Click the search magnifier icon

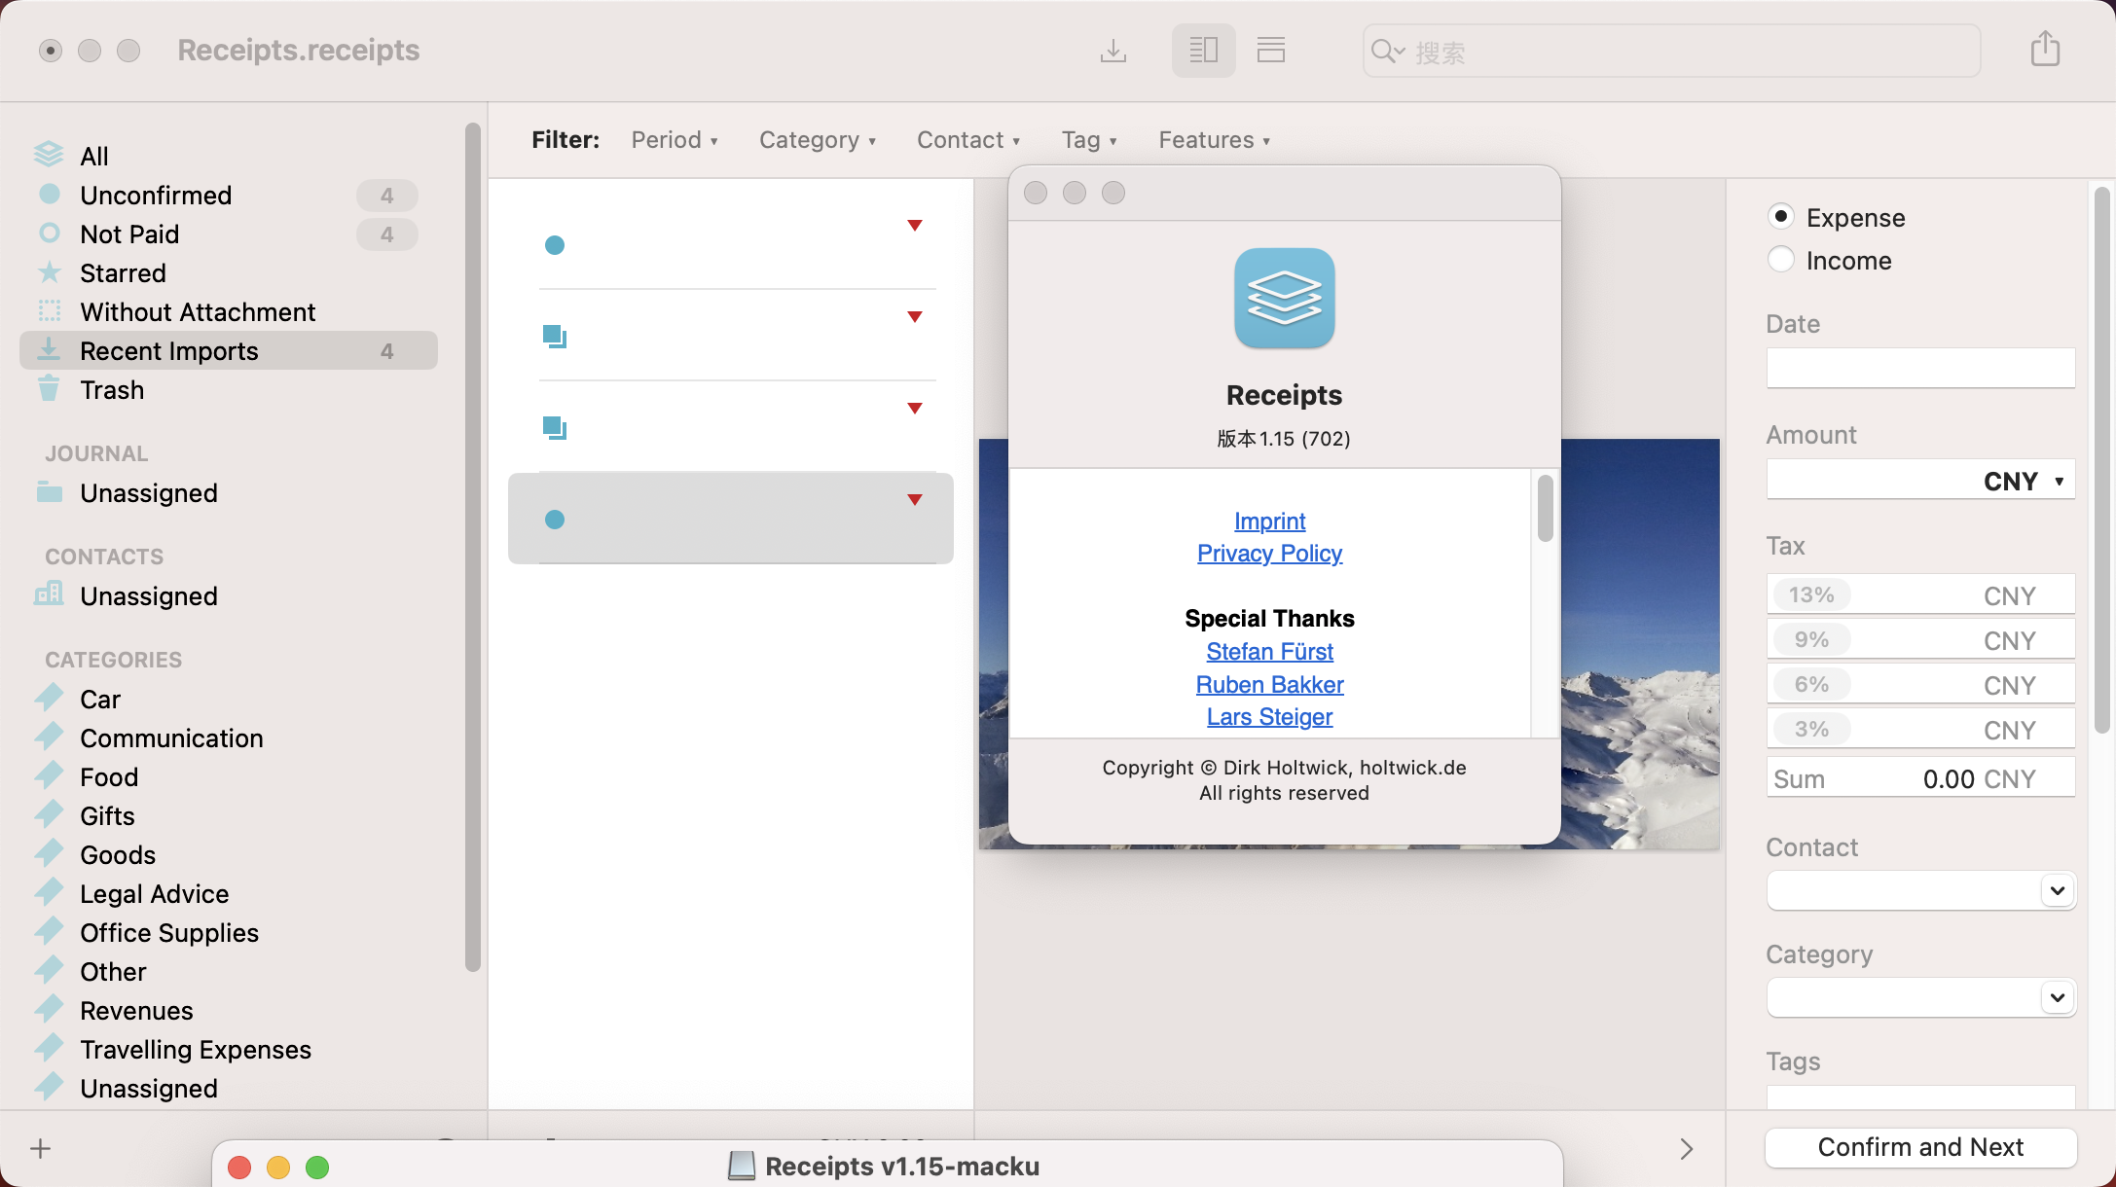[1386, 51]
